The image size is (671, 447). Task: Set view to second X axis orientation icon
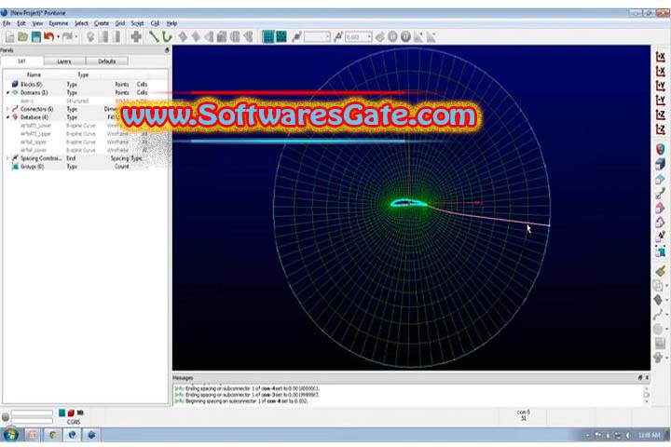pos(661,71)
